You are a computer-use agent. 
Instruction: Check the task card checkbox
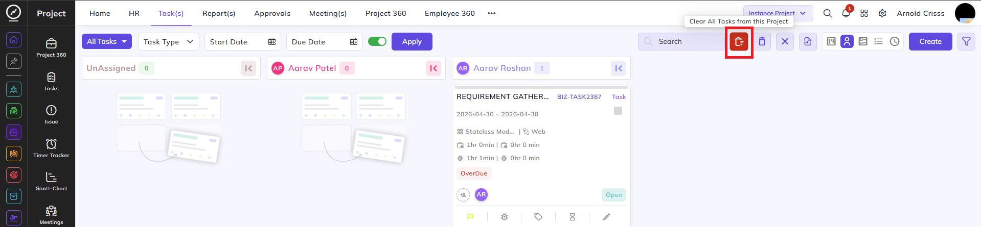click(618, 111)
